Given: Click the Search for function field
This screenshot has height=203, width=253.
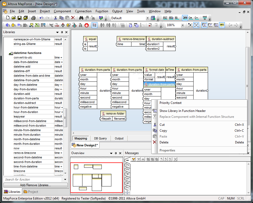Looking at the screenshot, I should point(32,179).
